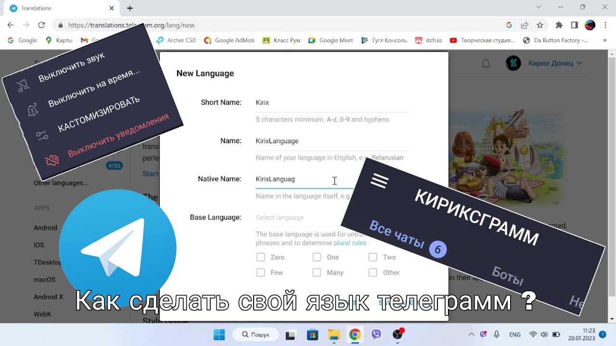616x346 pixels.
Task: Select Android in the APPS sidebar
Action: tap(45, 228)
